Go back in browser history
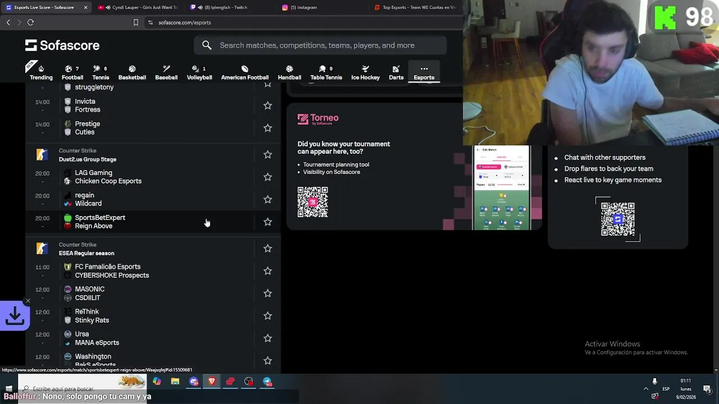 (8, 22)
